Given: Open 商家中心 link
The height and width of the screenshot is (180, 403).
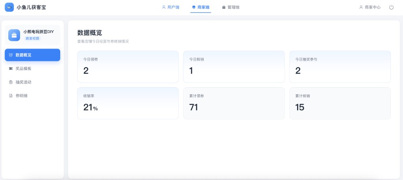Looking at the screenshot, I should coord(370,7).
